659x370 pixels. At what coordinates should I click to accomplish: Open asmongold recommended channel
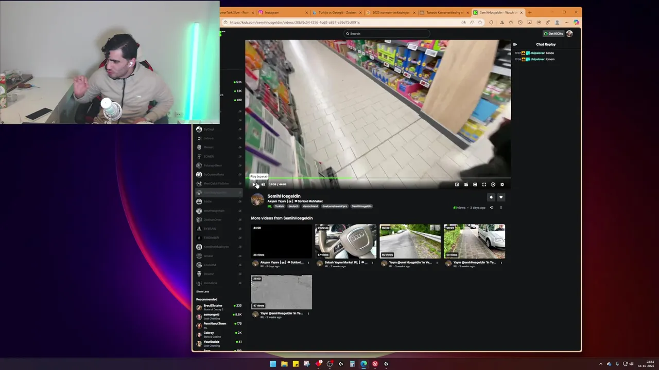(x=219, y=316)
